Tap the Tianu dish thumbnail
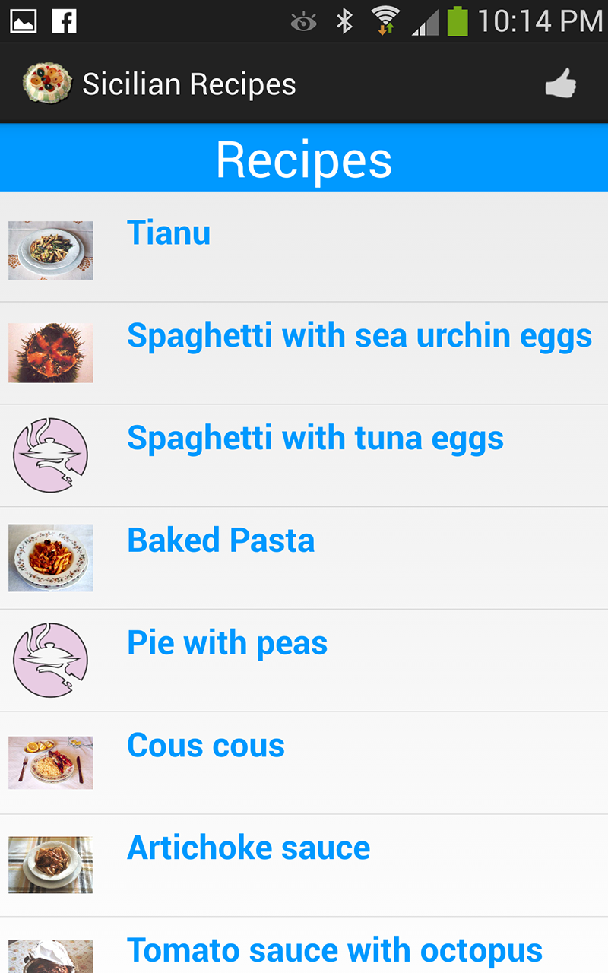Viewport: 608px width, 973px height. [x=50, y=250]
